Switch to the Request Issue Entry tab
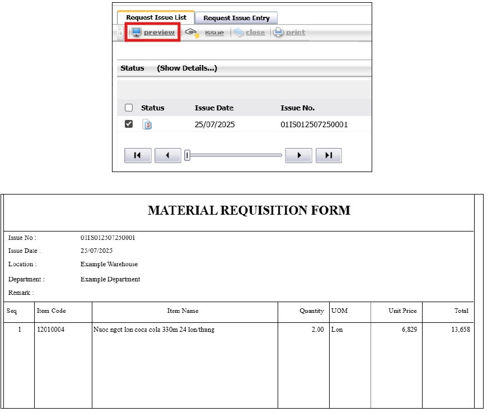 236,18
